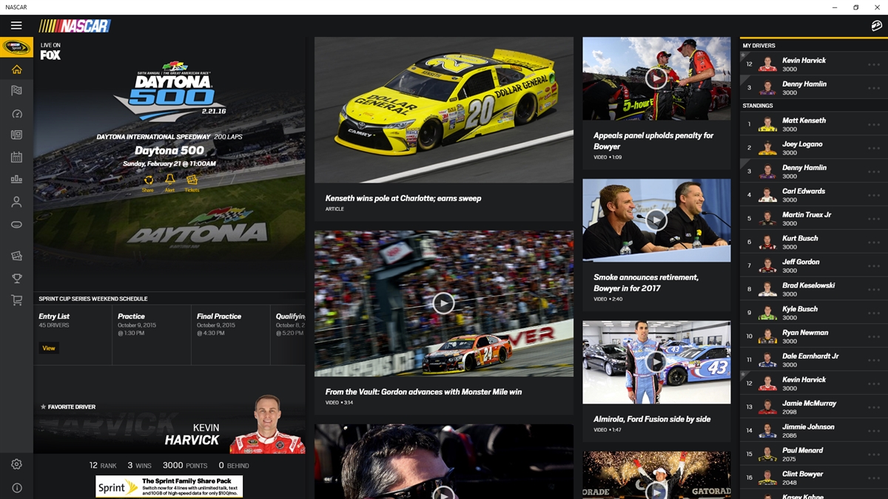888x499 pixels.
Task: Select Paul Menard in standings
Action: [814, 455]
